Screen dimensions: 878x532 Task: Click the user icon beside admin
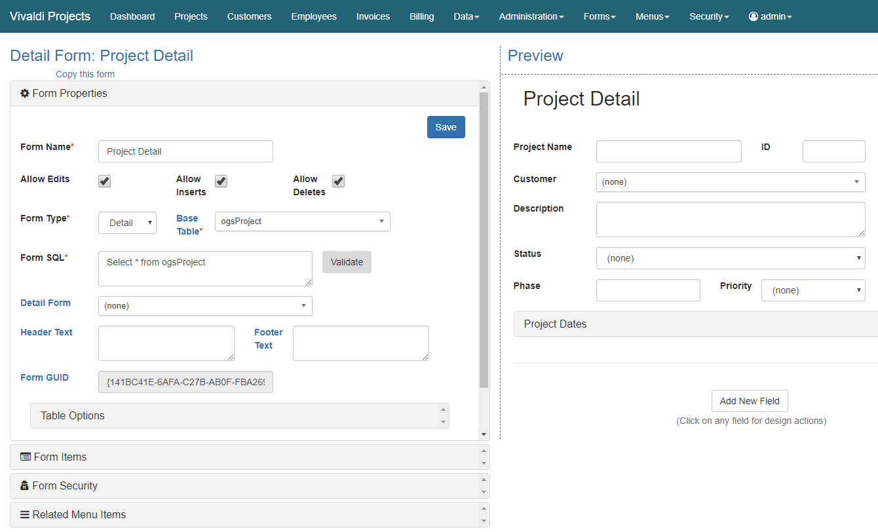click(752, 16)
